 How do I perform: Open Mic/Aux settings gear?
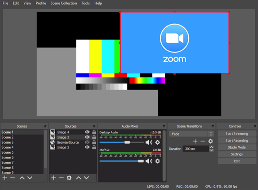point(157,161)
